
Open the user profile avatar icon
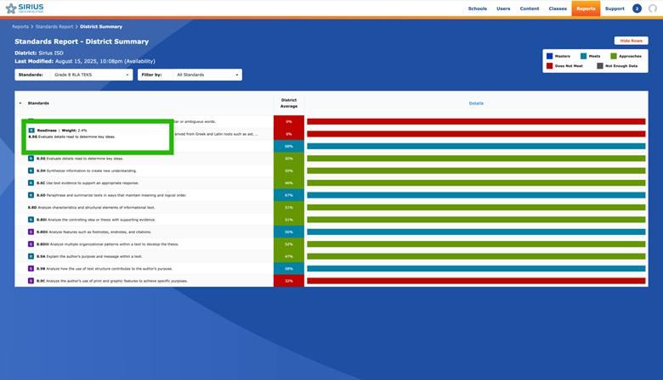point(653,8)
